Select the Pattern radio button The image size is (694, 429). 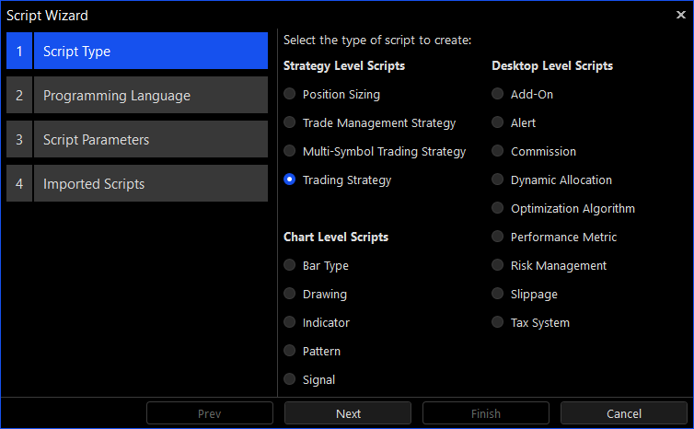point(290,351)
